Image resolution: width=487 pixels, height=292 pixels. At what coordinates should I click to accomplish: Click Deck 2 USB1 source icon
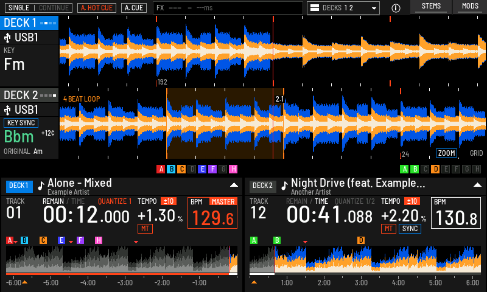tap(7, 110)
